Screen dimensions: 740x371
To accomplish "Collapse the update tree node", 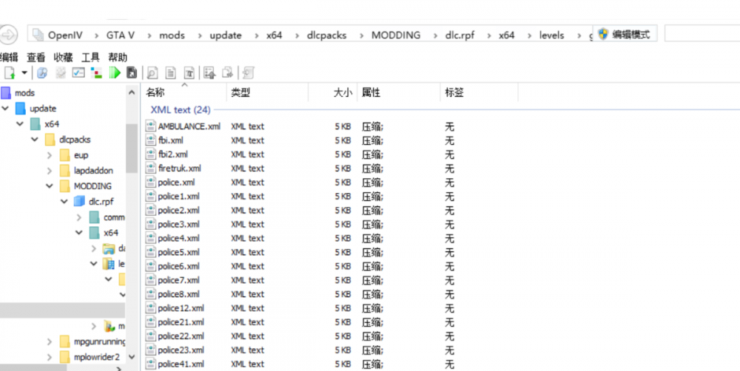I will click(x=5, y=109).
